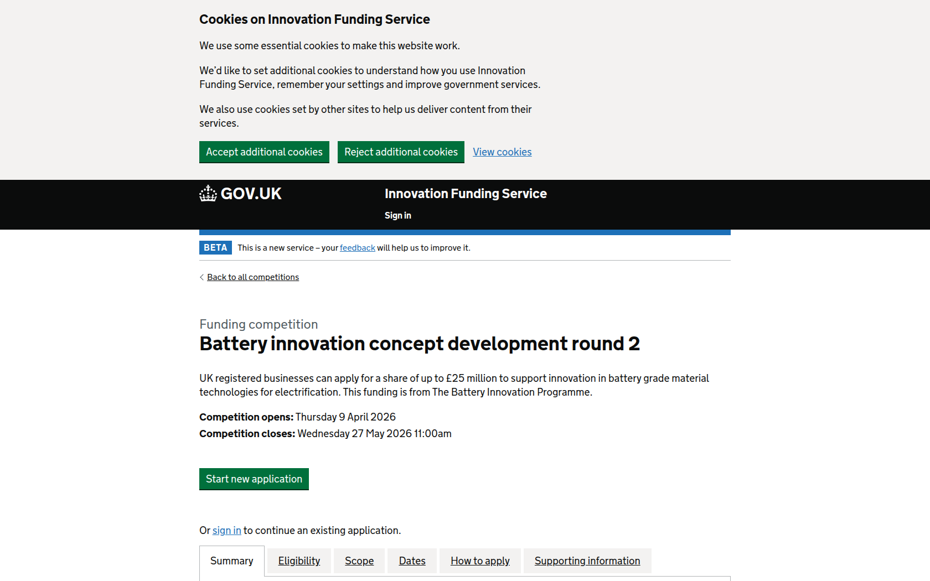The height and width of the screenshot is (581, 930).
Task: Follow the inline sign in link
Action: click(x=226, y=531)
